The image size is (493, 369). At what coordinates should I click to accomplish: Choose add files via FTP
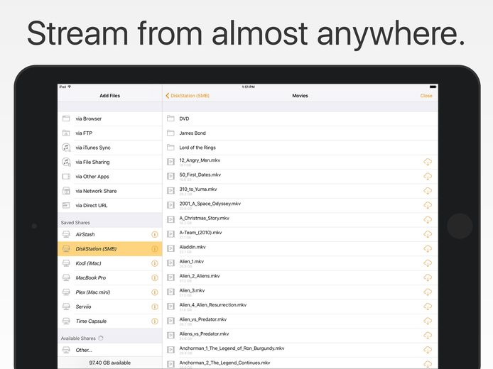(x=109, y=133)
